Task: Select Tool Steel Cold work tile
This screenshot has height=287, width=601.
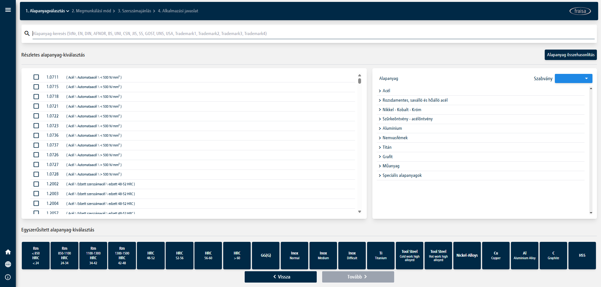Action: 409,255
